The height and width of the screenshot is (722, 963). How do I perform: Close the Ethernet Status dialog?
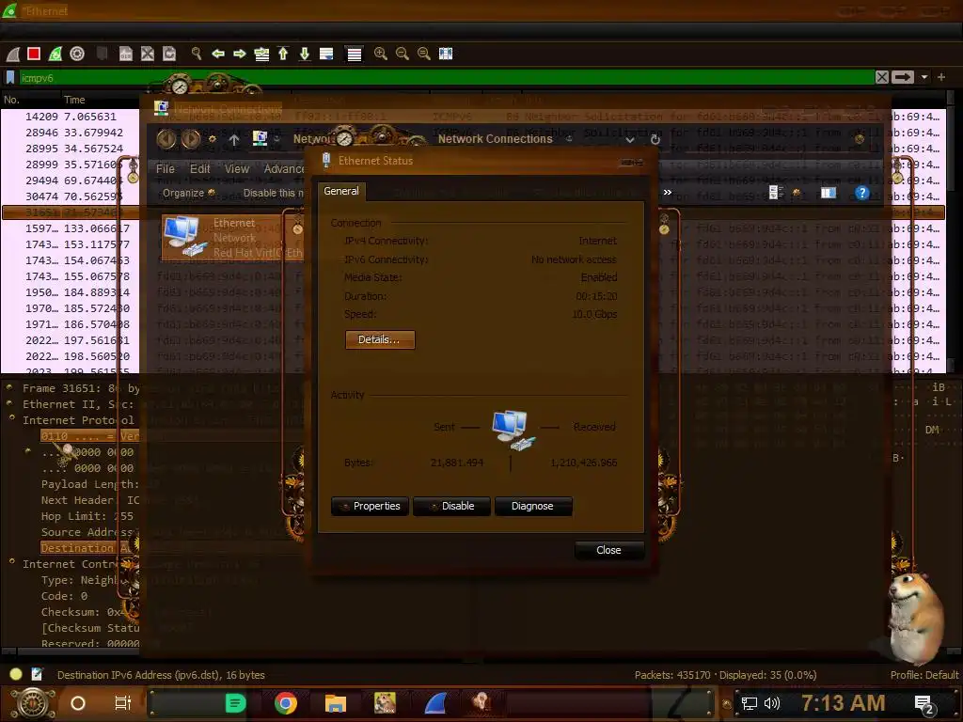point(609,550)
